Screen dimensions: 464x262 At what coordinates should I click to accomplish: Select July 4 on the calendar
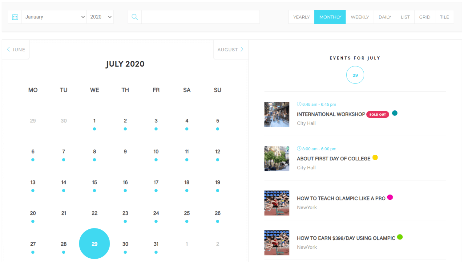click(187, 121)
